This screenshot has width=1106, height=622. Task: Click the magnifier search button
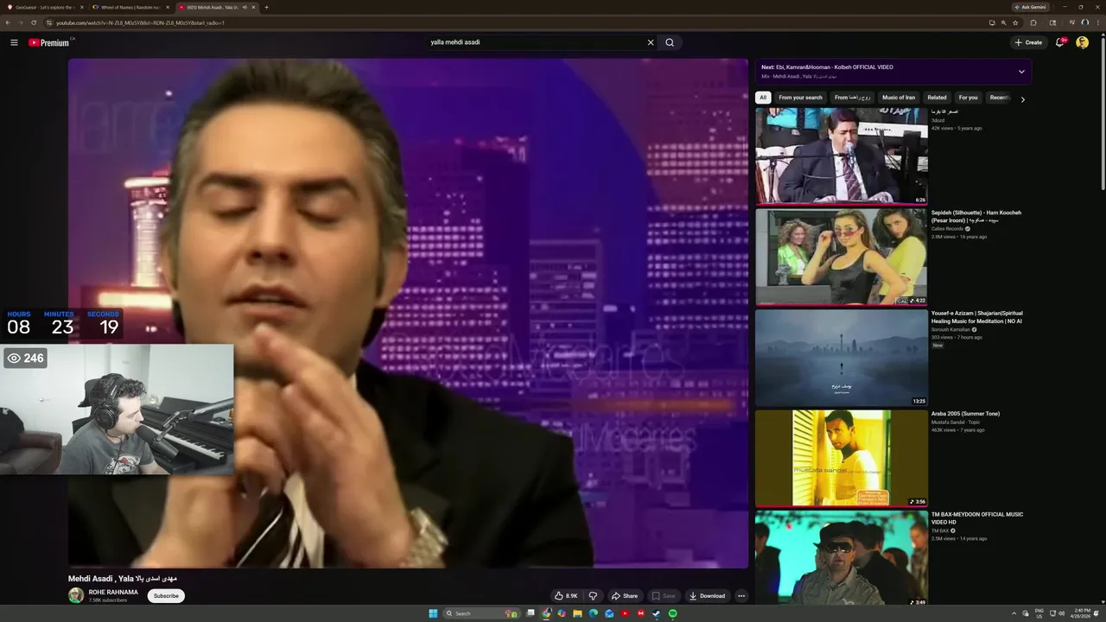coord(670,42)
